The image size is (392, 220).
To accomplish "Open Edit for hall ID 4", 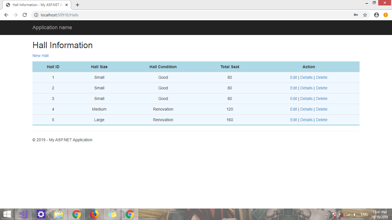I will click(293, 109).
